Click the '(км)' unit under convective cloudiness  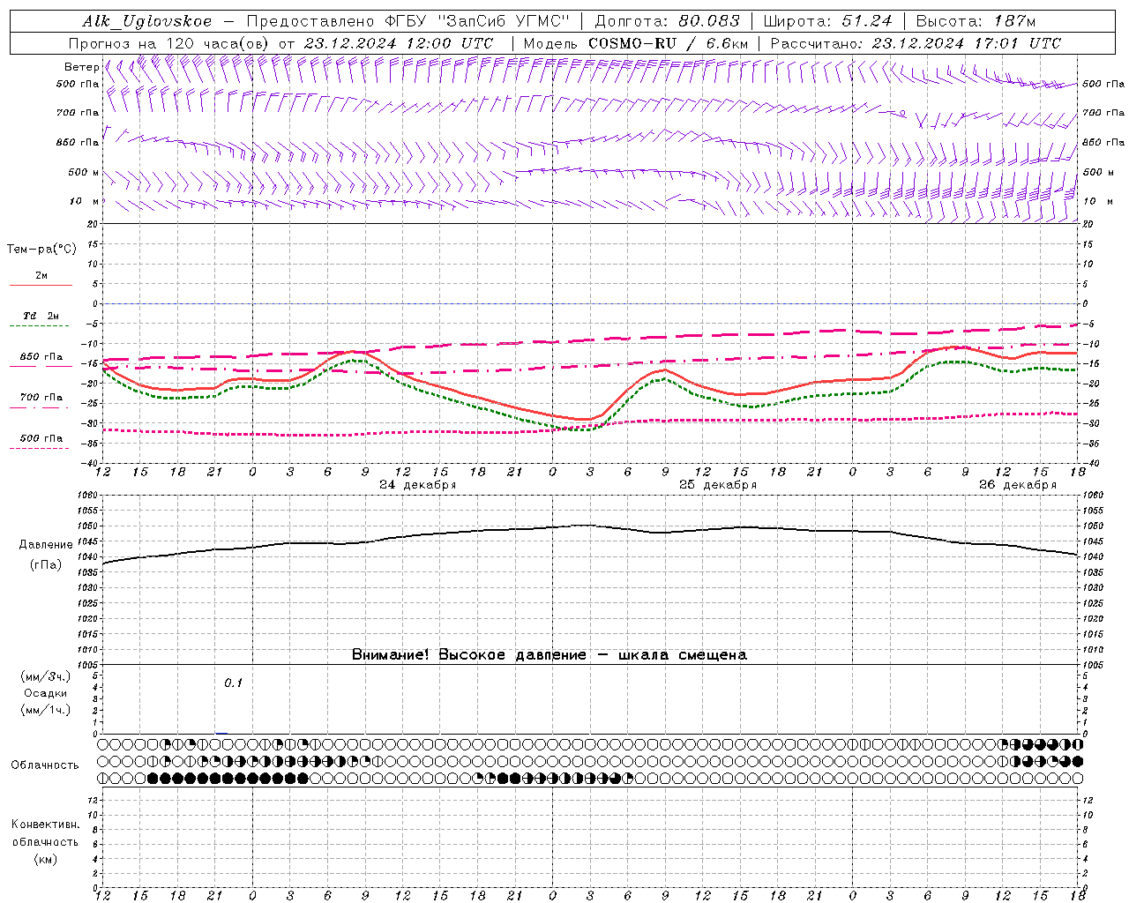46,859
